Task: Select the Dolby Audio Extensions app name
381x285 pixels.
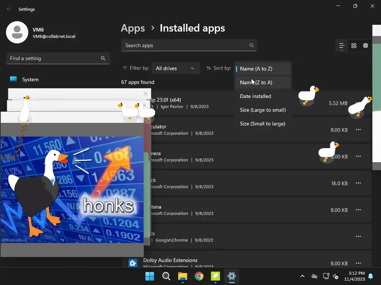Action: pyautogui.click(x=170, y=260)
